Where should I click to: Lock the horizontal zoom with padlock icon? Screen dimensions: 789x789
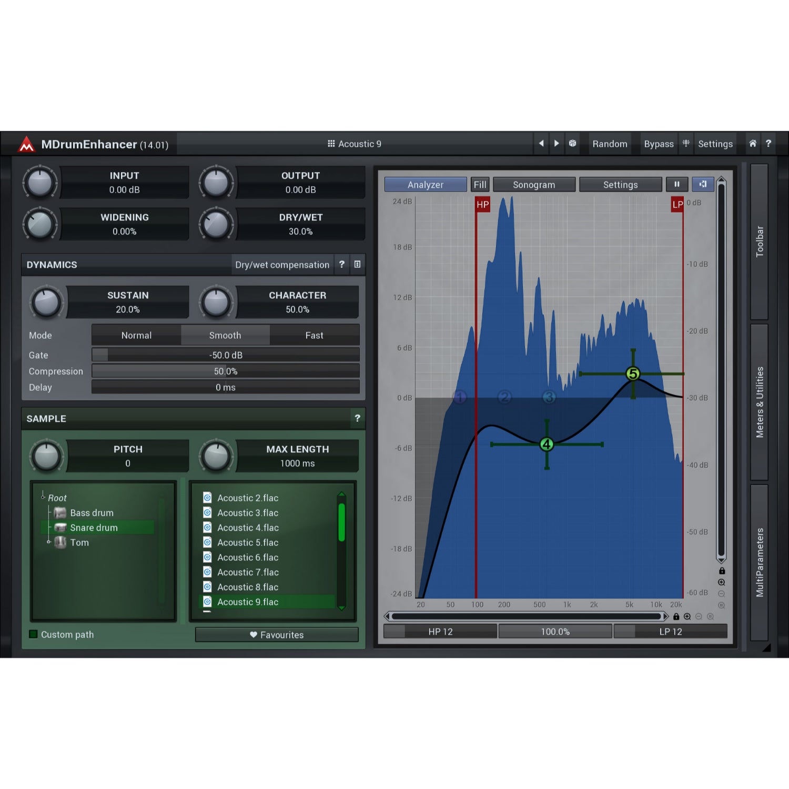point(676,616)
